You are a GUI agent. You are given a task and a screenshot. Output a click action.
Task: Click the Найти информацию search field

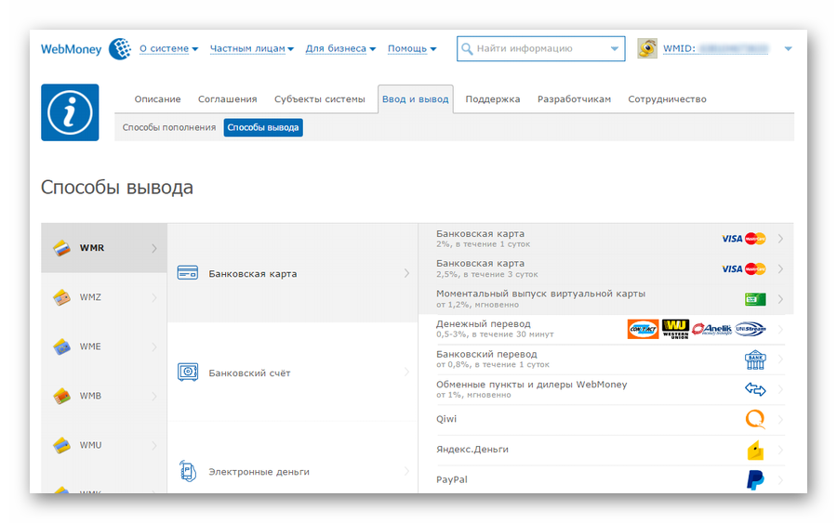tap(540, 48)
